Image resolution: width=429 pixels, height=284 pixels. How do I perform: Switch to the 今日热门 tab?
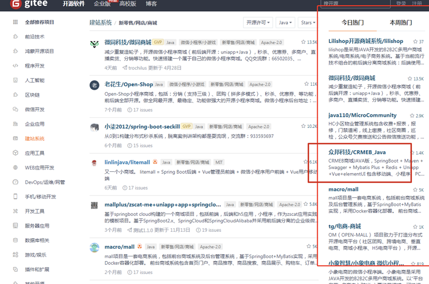pyautogui.click(x=352, y=23)
